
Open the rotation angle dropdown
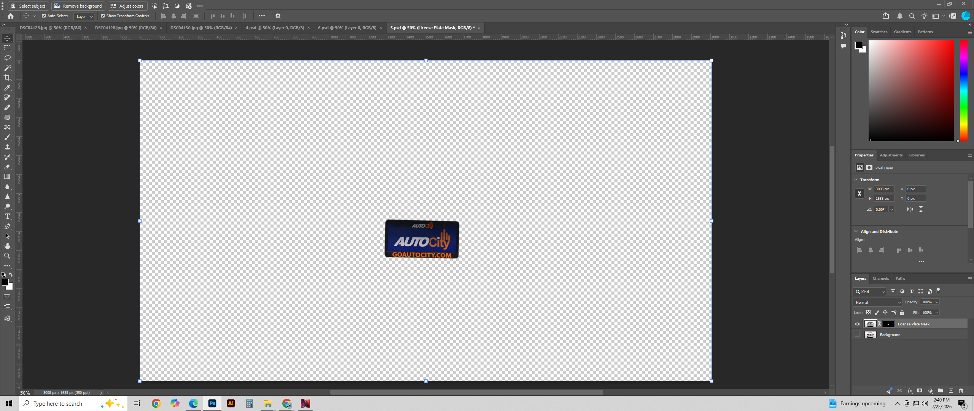(891, 209)
